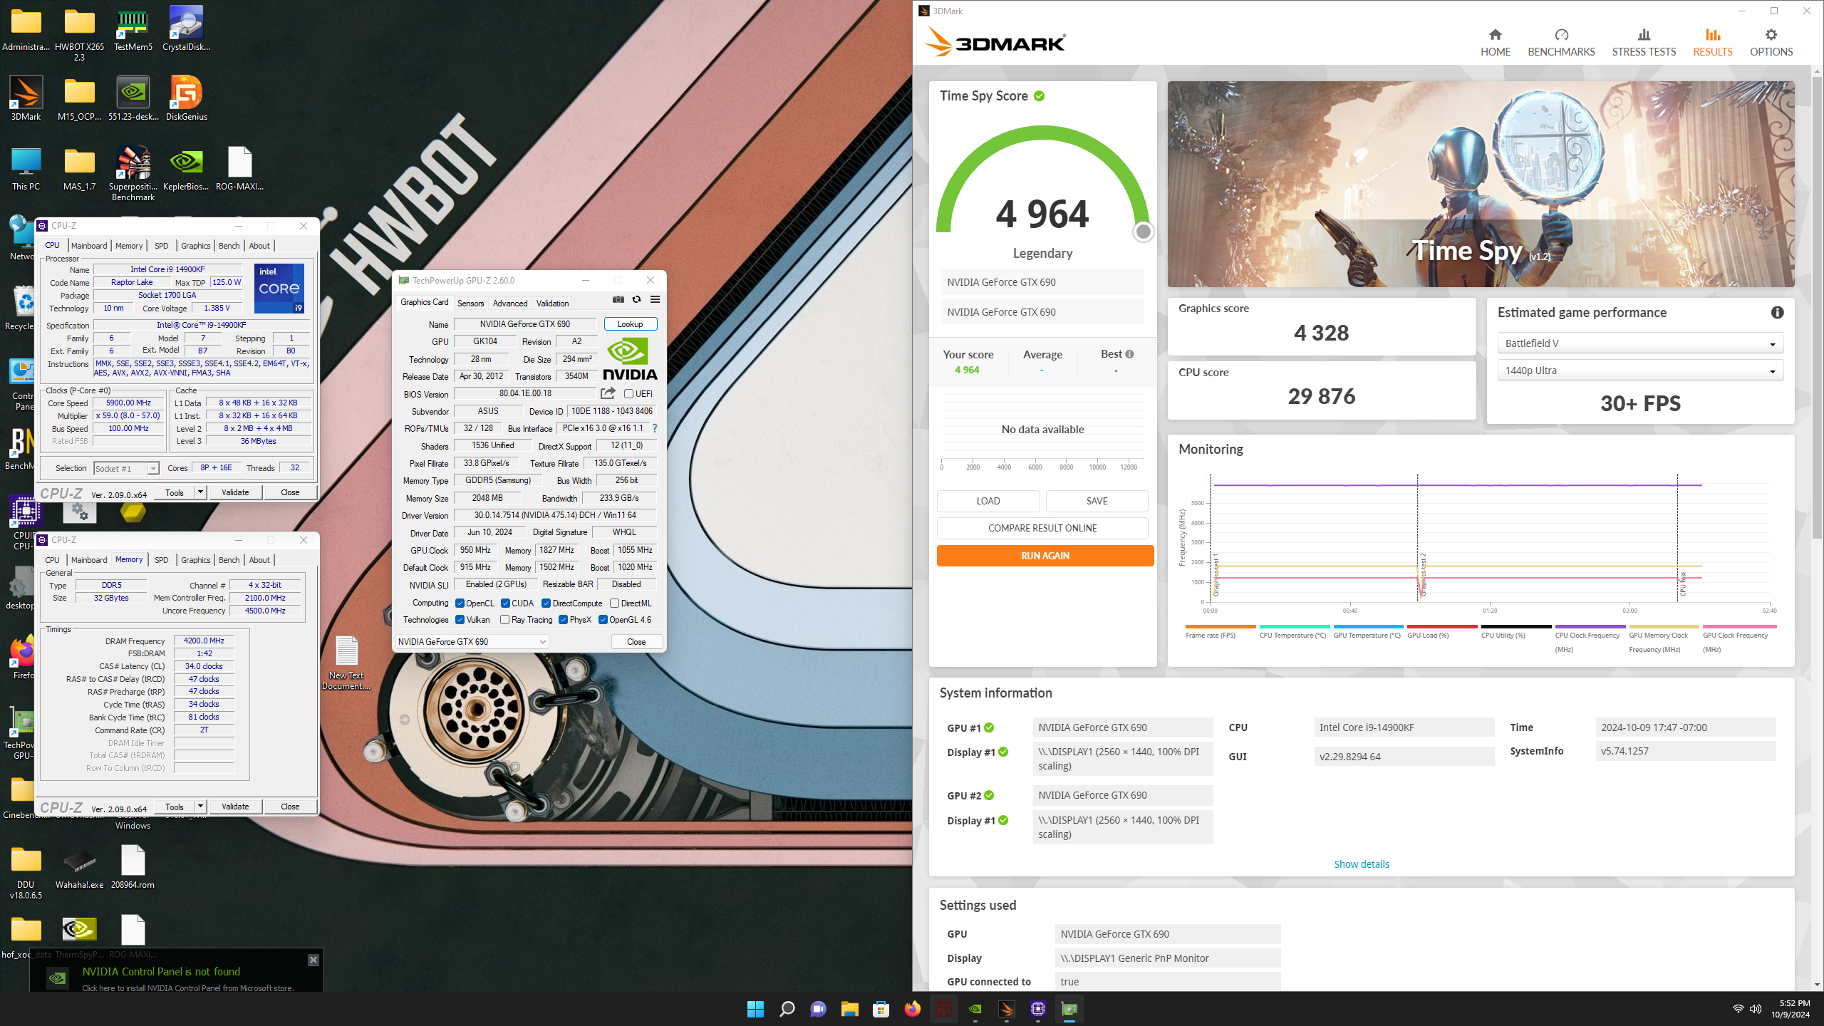Click the GPU Load (%) legend color bar
The image size is (1824, 1026).
pos(1442,627)
